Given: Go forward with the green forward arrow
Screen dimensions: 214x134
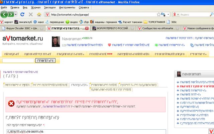Looking at the screenshot, I should click(x=11, y=14).
